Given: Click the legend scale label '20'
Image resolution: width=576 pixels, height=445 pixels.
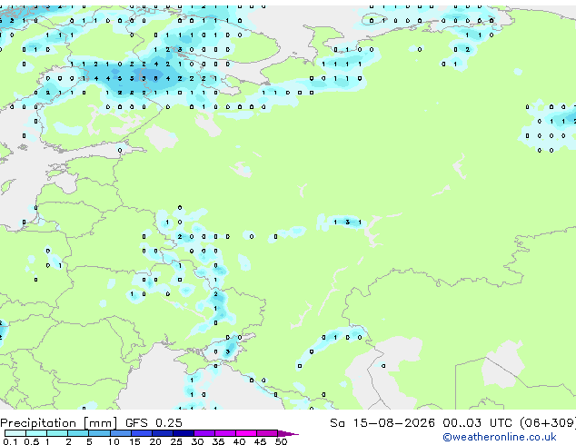Looking at the screenshot, I should (155, 441).
